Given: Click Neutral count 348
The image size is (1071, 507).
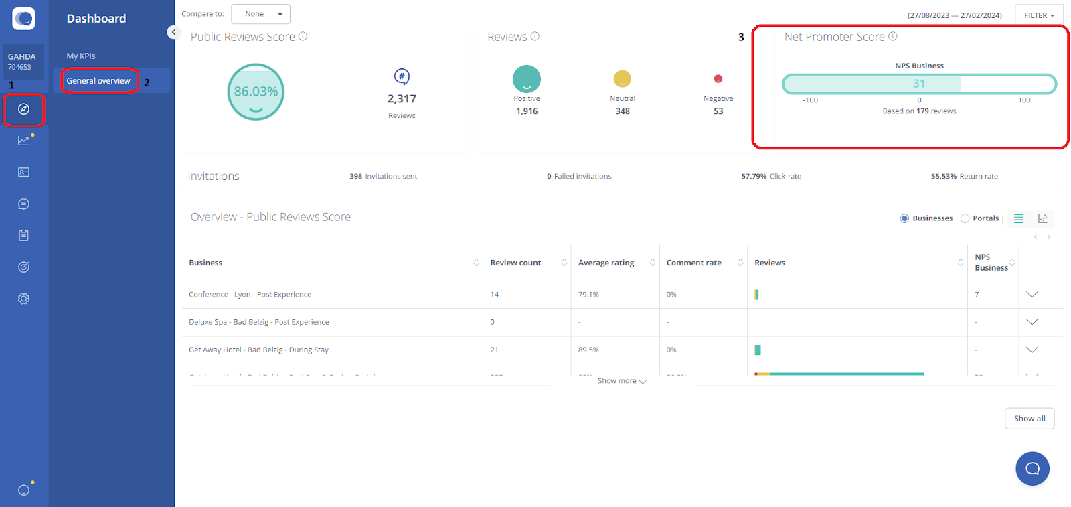Looking at the screenshot, I should 623,111.
